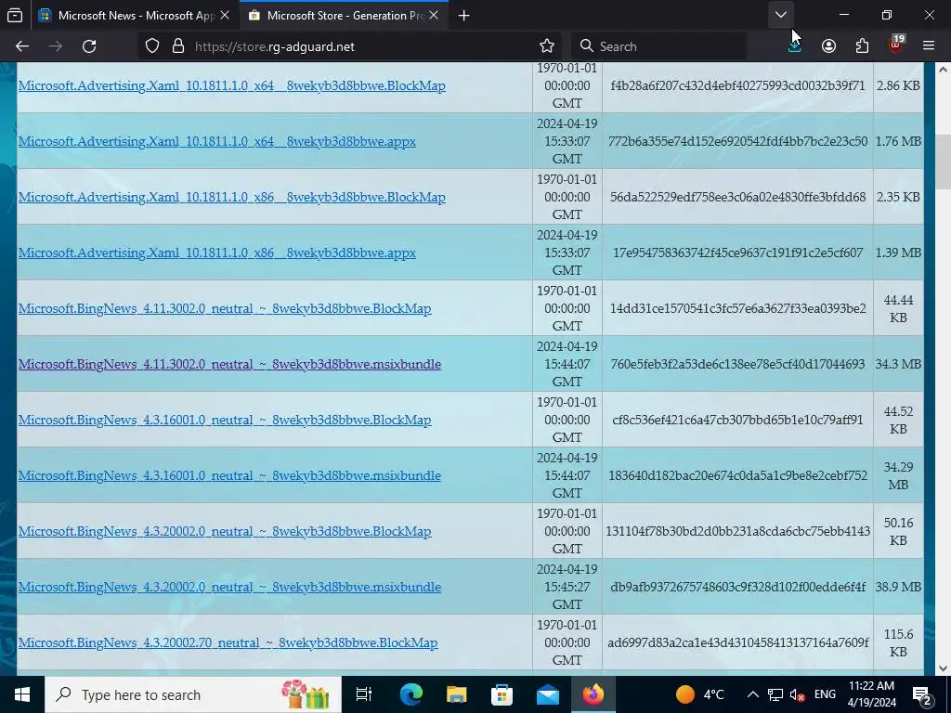Viewport: 951px width, 713px height.
Task: Launch Microsoft Edge from taskbar
Action: [410, 694]
